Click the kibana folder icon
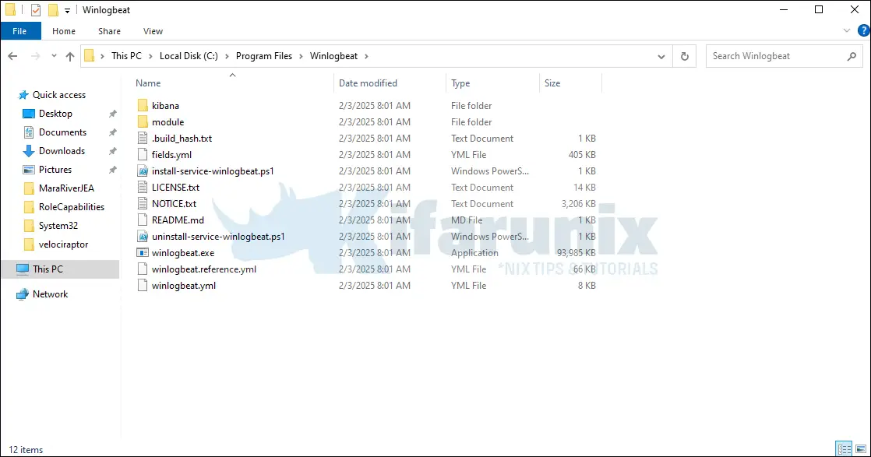Viewport: 871px width, 457px height. [x=143, y=106]
